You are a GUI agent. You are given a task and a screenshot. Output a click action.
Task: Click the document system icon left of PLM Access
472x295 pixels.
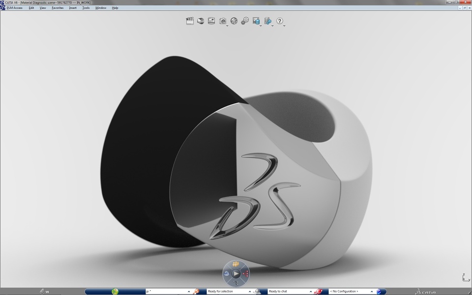pos(3,8)
